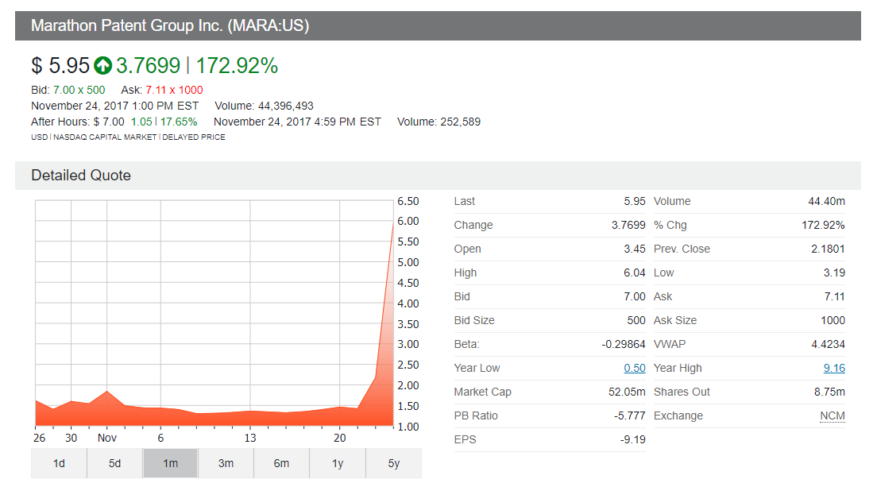This screenshot has height=487, width=877.
Task: Show the 5y chart range
Action: [x=394, y=463]
